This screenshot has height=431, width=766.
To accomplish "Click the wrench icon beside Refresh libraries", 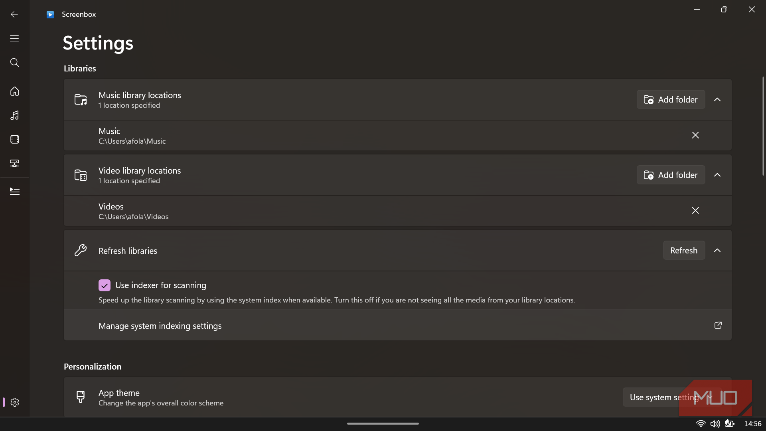I will [x=81, y=250].
